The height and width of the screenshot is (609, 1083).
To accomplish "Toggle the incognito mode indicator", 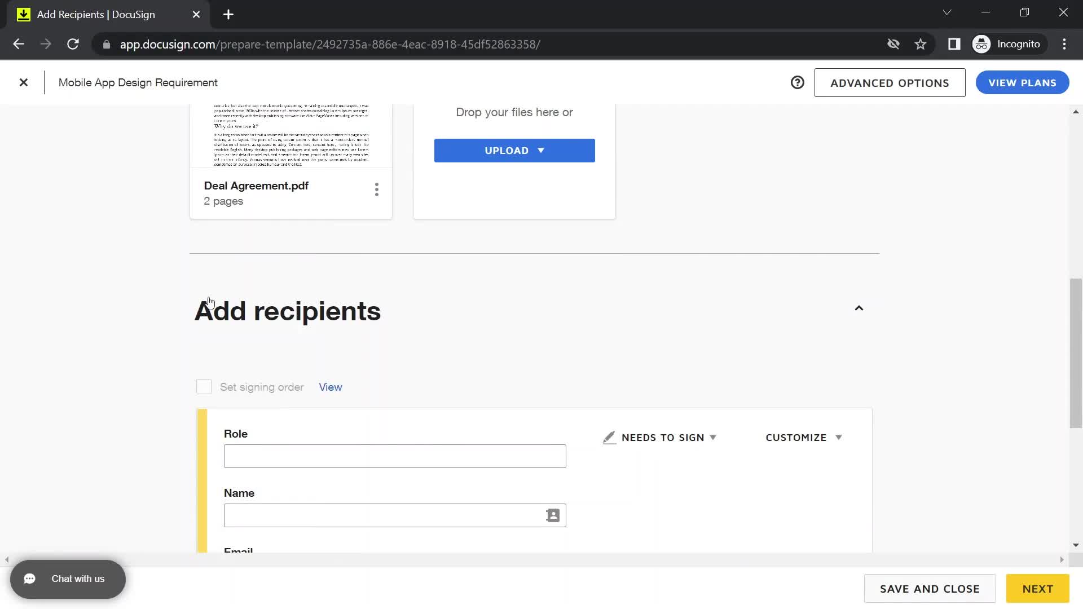I will [1009, 44].
